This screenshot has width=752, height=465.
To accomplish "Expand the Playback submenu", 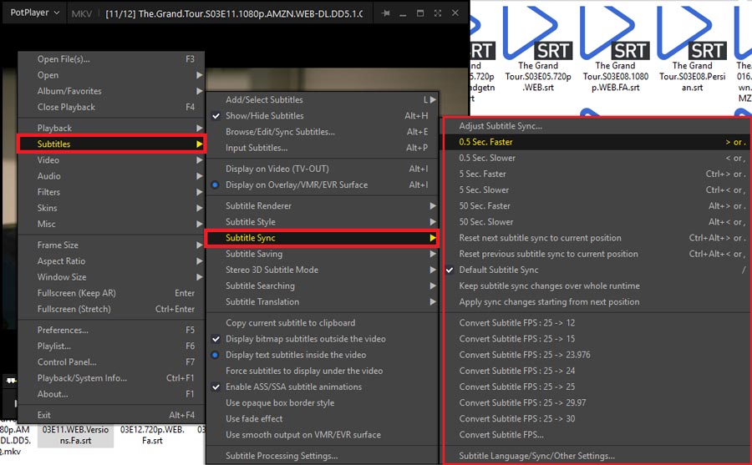I will 111,128.
